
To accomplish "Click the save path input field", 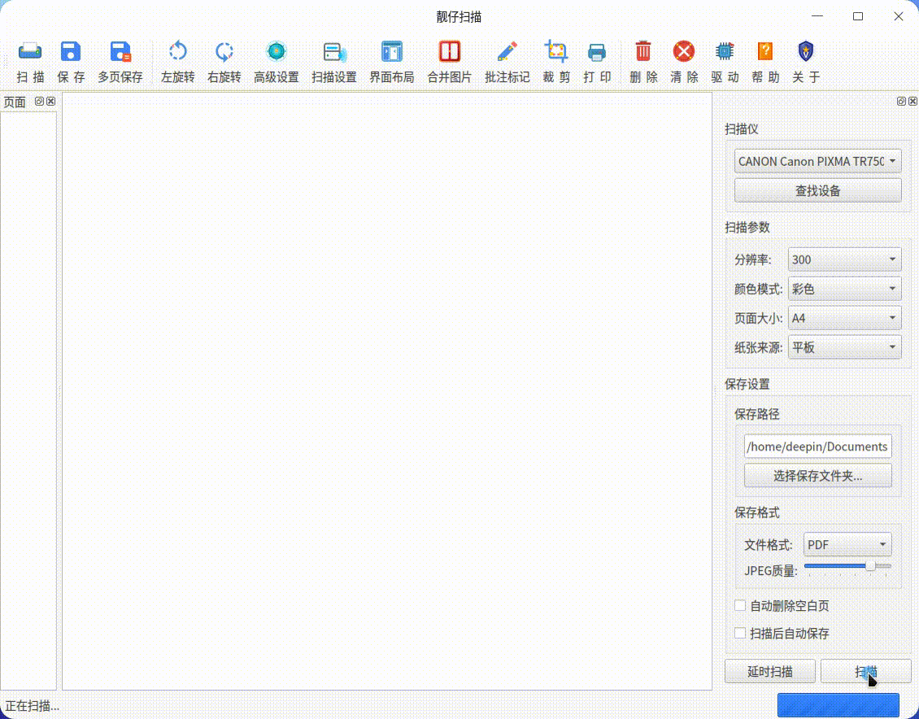I will click(817, 447).
